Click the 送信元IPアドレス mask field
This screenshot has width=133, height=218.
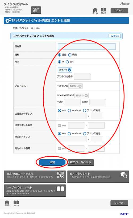point(97,116)
